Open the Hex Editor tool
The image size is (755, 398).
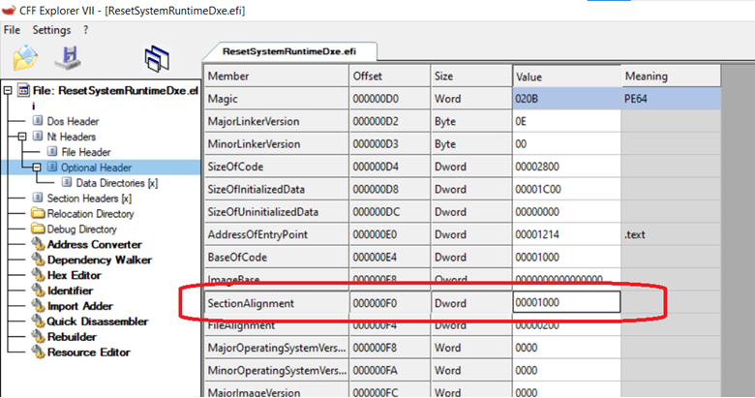click(75, 275)
